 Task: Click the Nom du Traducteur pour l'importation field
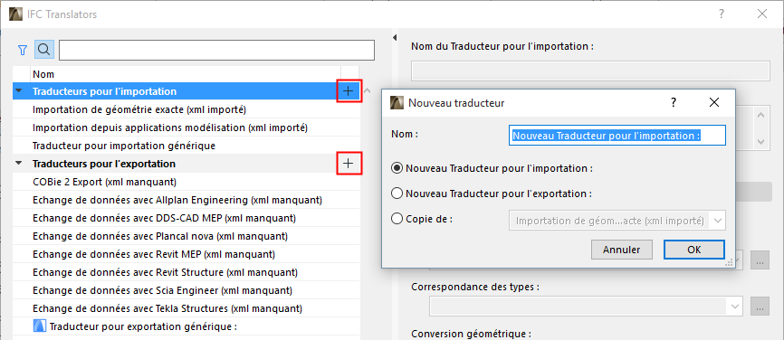pyautogui.click(x=590, y=71)
